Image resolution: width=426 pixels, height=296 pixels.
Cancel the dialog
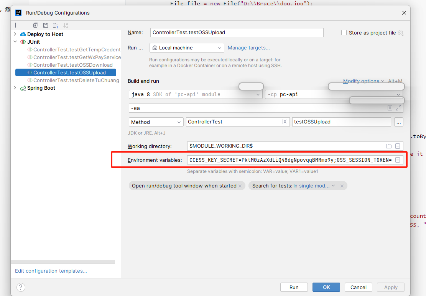tap(359, 287)
